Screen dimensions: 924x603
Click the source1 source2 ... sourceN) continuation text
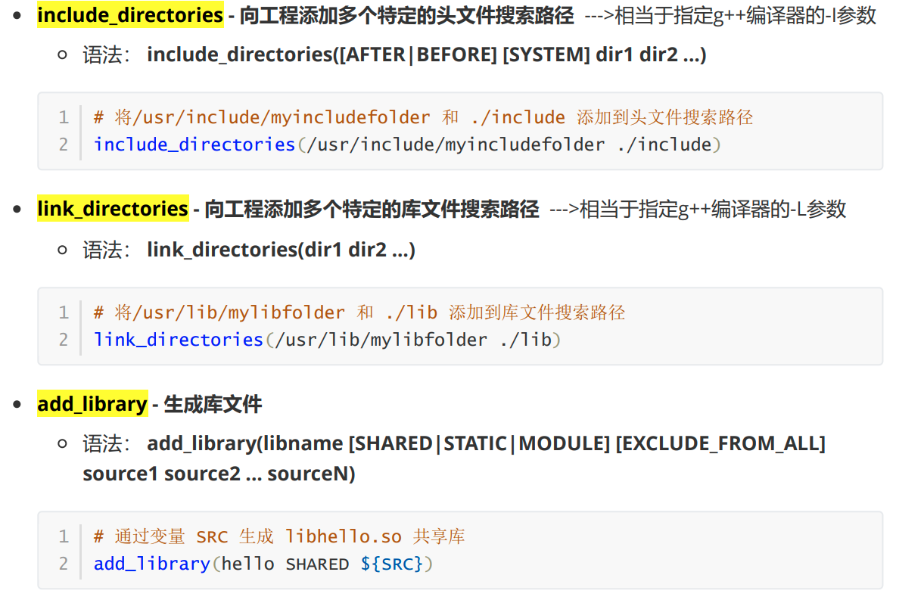point(219,474)
